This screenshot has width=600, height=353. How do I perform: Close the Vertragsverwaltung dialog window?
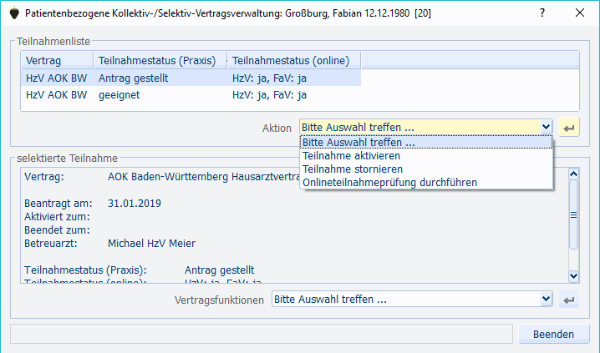point(580,13)
